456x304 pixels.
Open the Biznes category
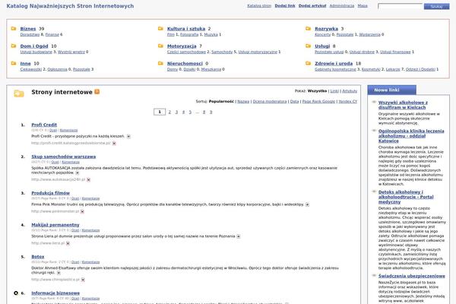(x=28, y=29)
